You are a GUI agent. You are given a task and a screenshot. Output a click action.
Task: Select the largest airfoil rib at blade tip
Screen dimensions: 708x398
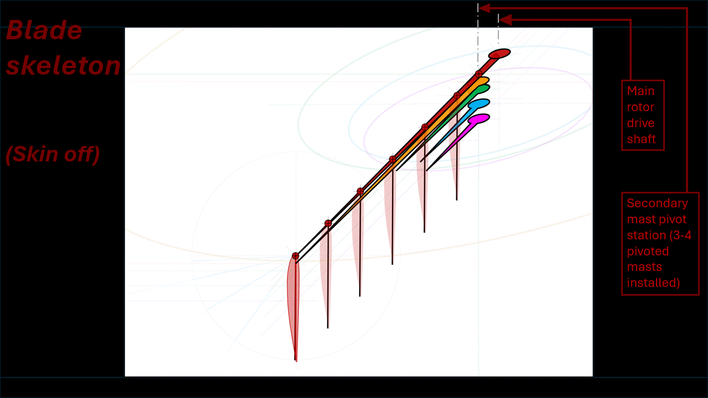293,304
